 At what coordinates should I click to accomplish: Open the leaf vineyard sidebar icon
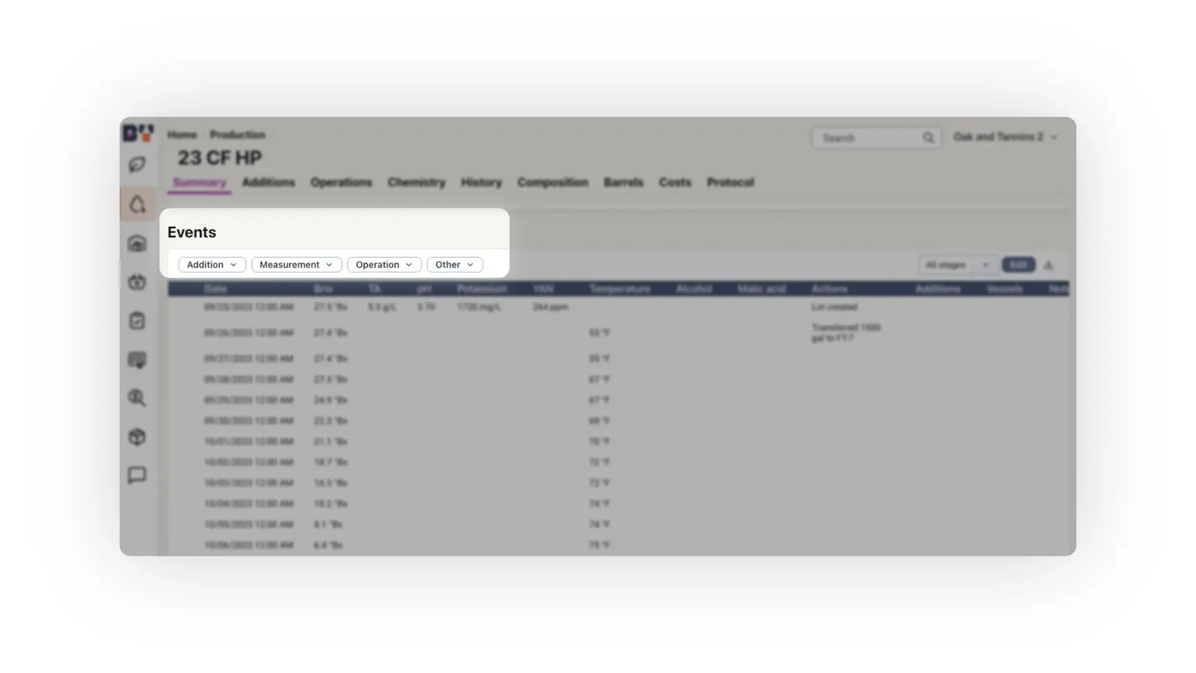[x=137, y=165]
